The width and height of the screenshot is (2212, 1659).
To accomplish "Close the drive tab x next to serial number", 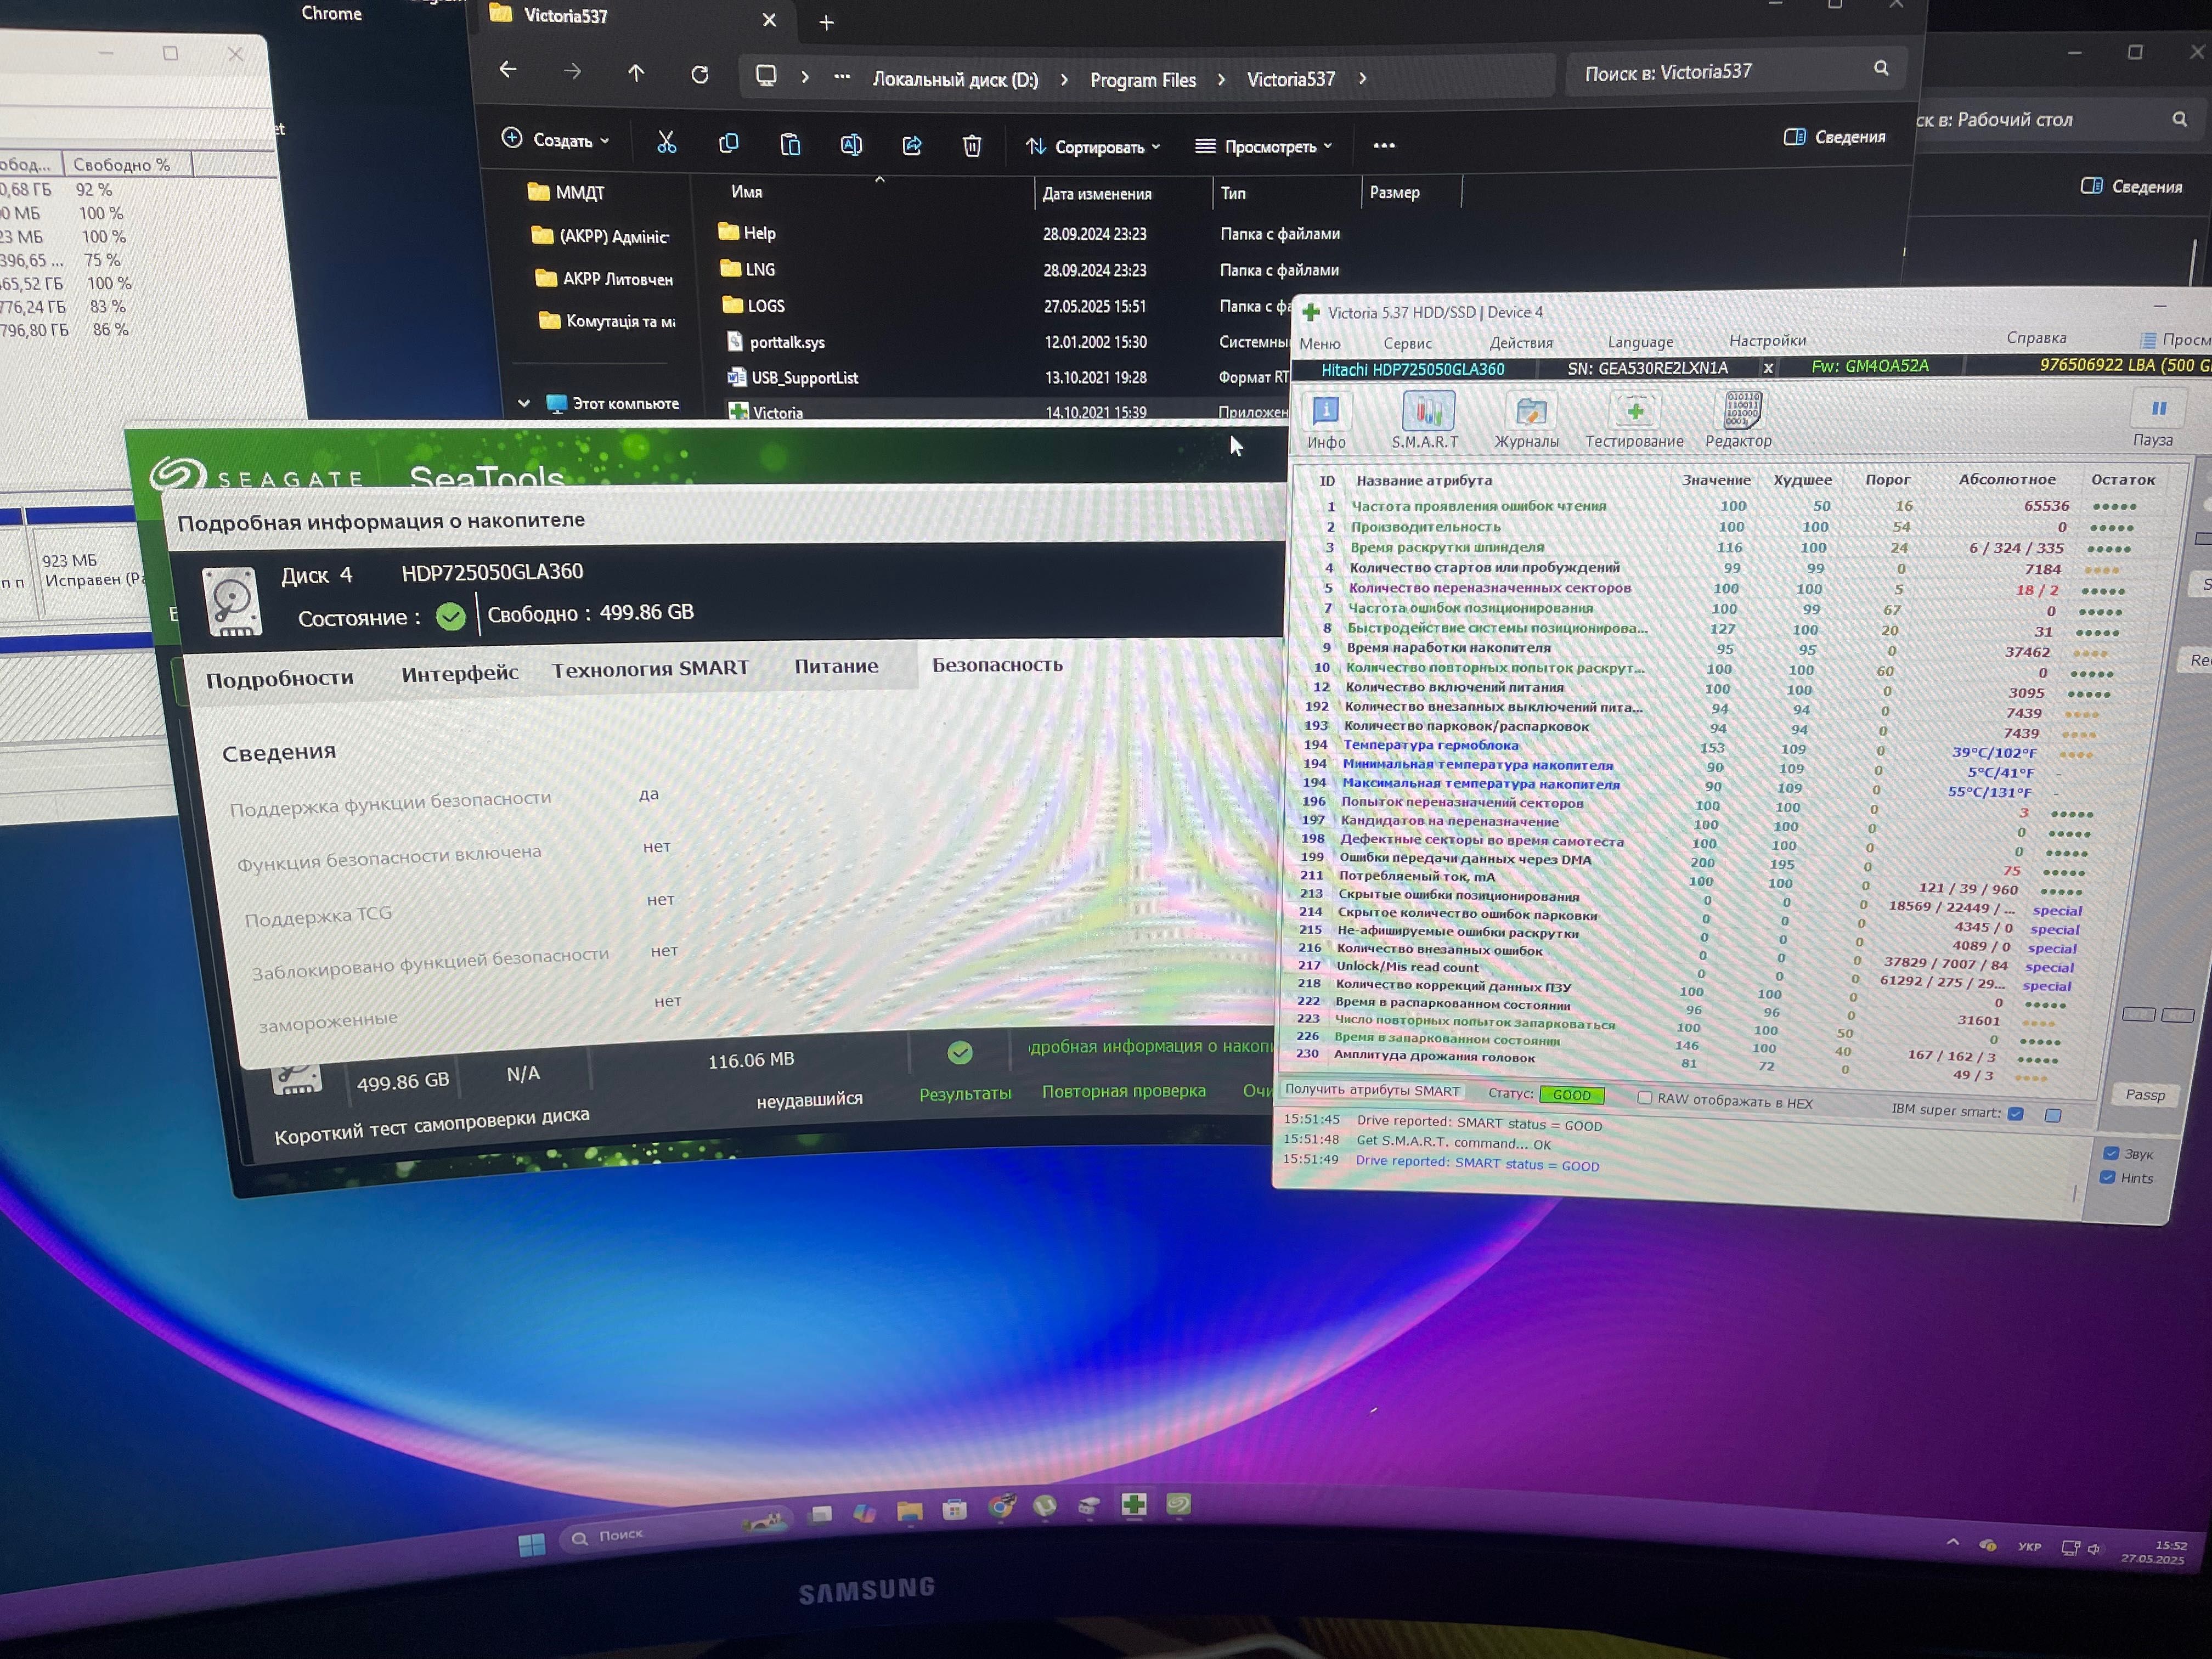I will (1768, 368).
